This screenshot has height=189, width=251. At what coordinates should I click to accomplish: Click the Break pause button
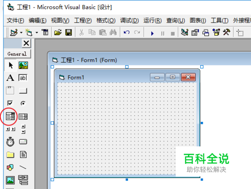[163, 34]
